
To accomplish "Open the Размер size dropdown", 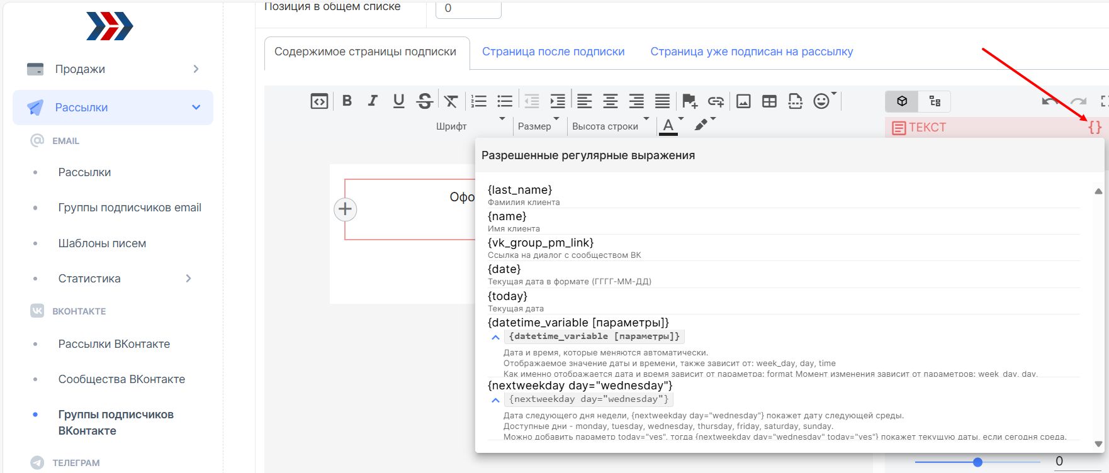I will [538, 126].
